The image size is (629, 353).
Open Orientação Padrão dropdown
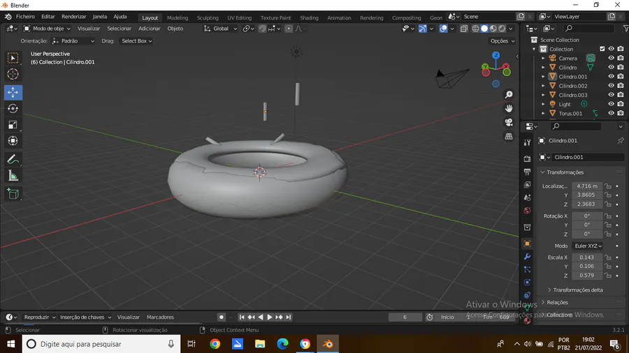click(x=73, y=41)
